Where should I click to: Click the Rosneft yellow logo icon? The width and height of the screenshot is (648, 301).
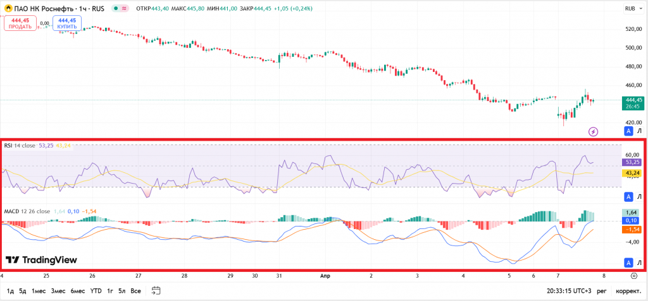pos(8,8)
